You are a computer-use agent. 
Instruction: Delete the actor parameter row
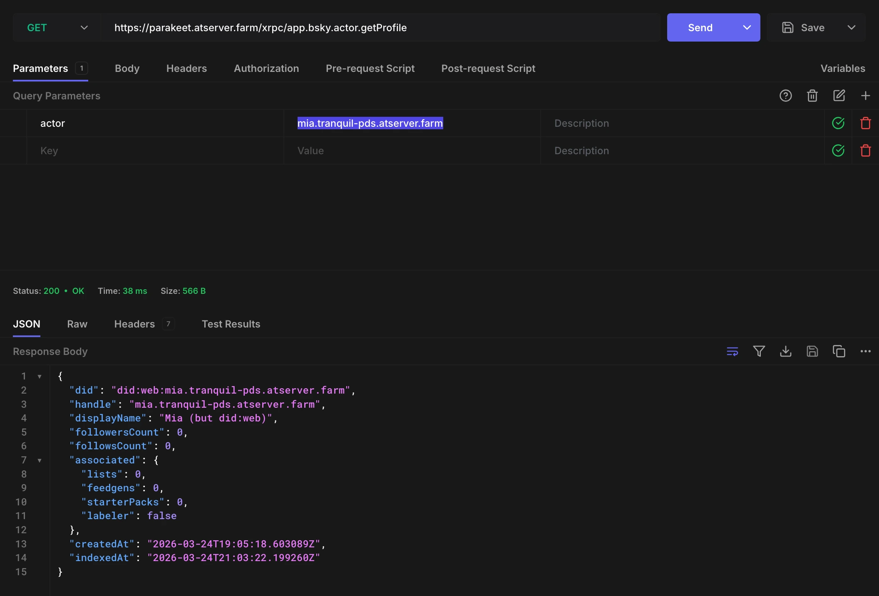[865, 123]
